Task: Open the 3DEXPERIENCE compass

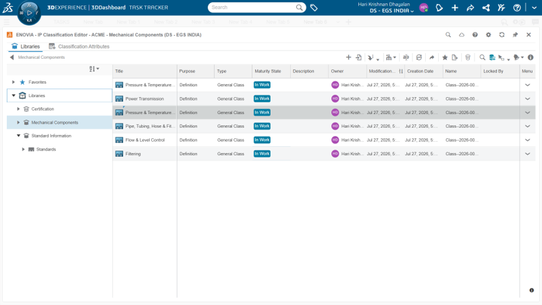Action: (29, 13)
